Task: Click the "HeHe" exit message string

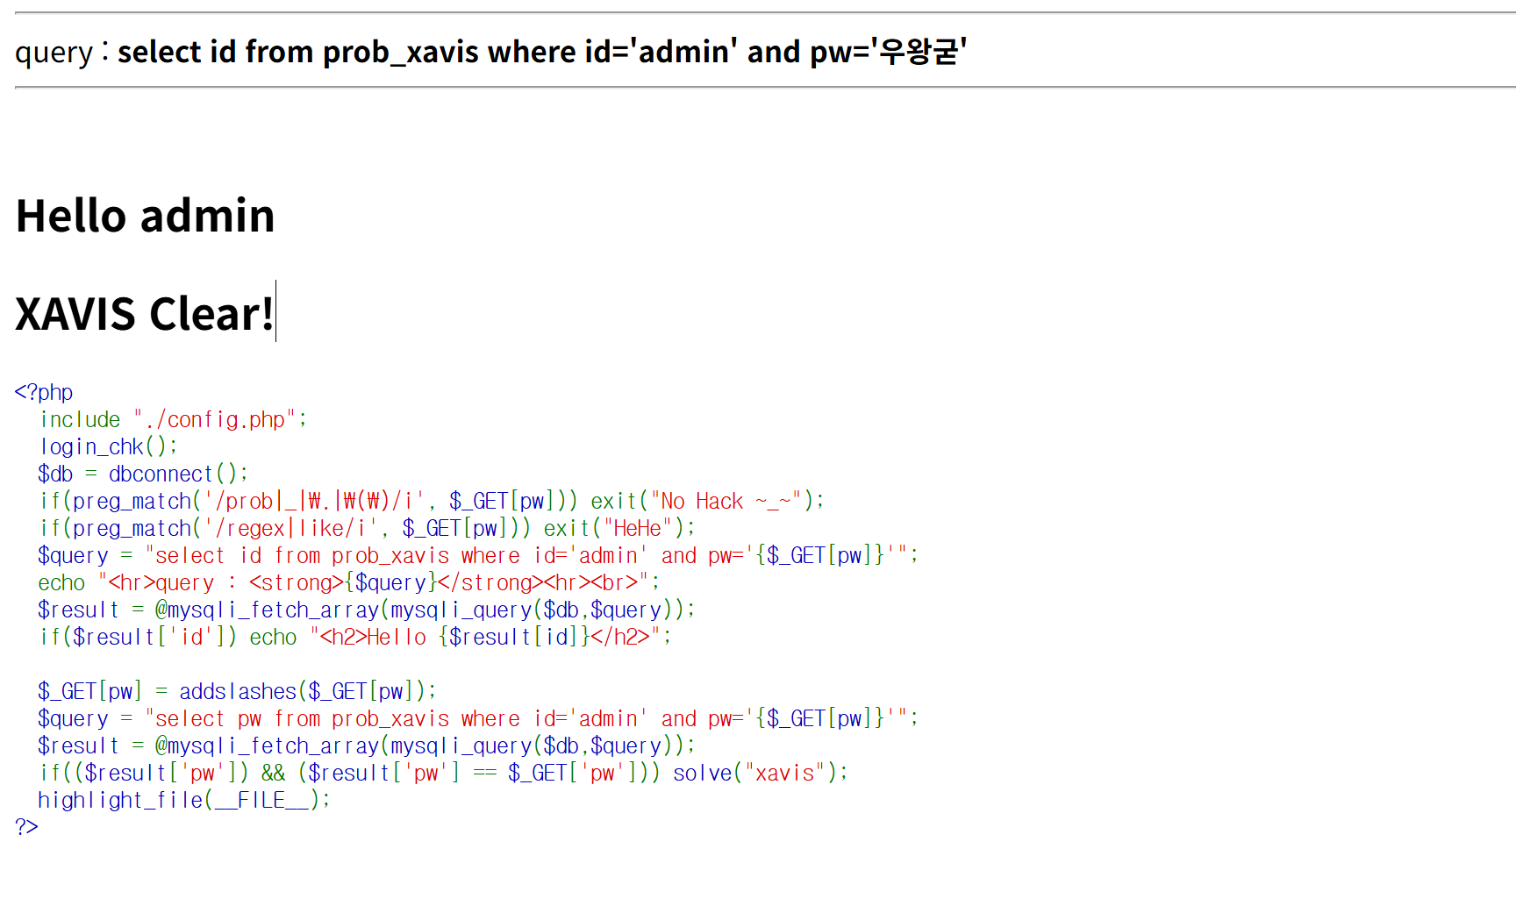Action: [638, 529]
